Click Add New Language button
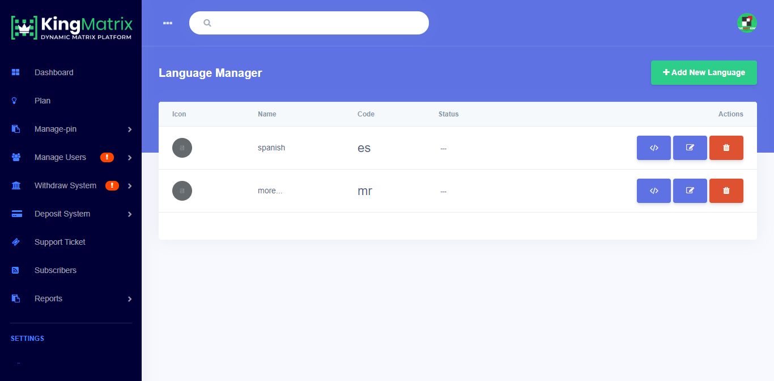Screen dimensions: 774x381 (704, 72)
